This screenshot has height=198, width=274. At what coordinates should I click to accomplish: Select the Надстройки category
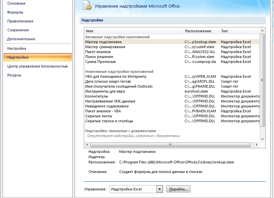pyautogui.click(x=38, y=57)
